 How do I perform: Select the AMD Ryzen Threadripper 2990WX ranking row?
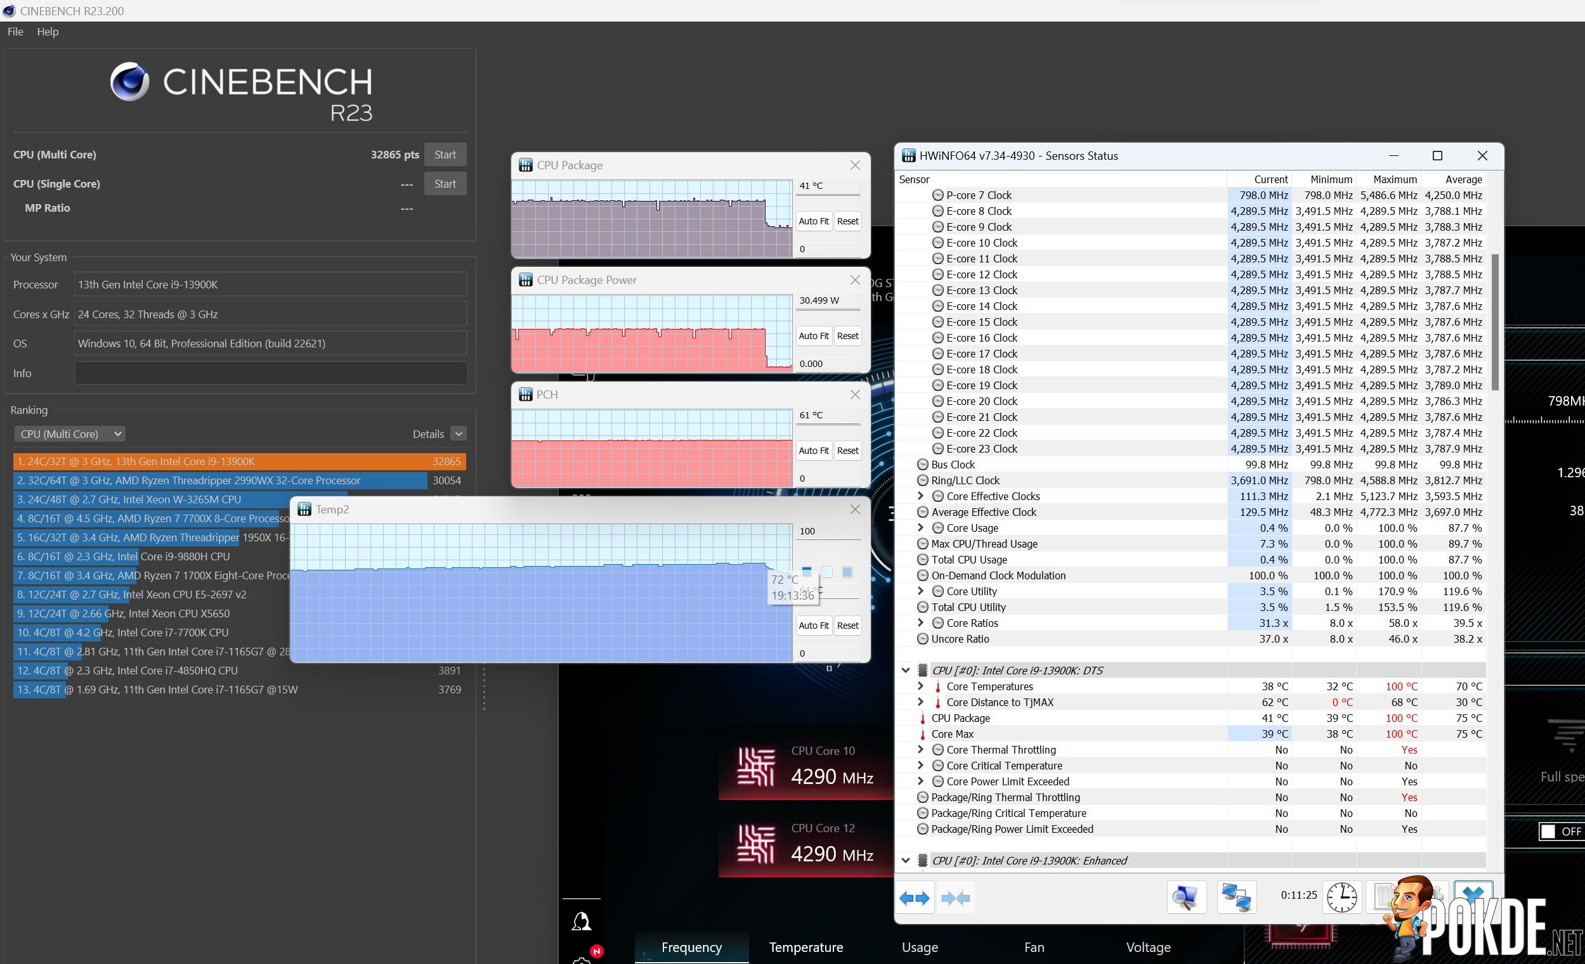(239, 480)
